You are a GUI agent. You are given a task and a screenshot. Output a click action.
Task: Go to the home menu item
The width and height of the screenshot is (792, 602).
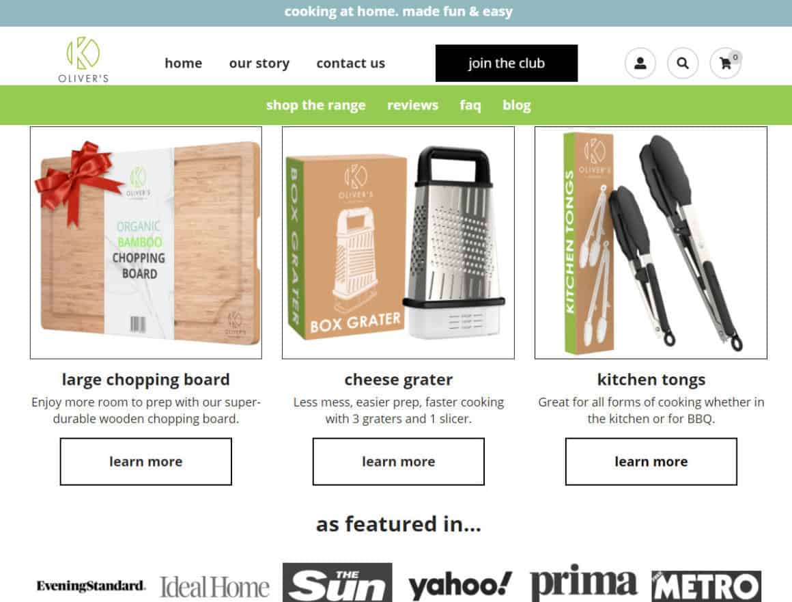184,63
